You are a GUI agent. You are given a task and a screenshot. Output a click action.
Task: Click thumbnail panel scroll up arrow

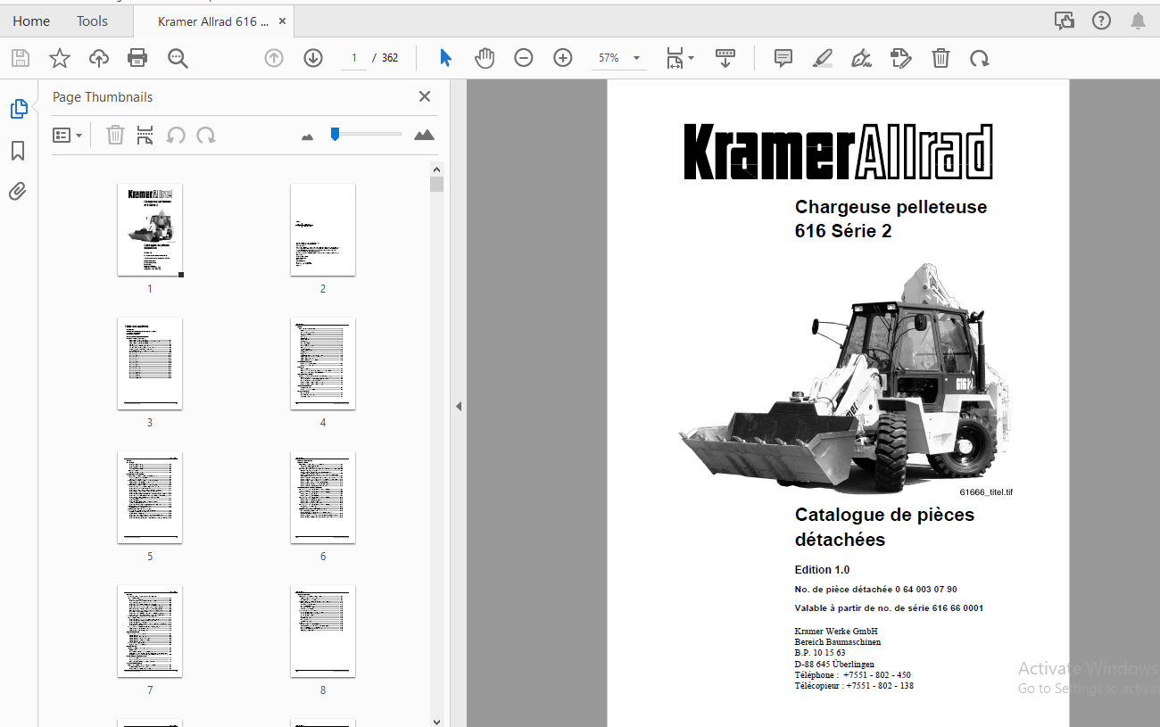pos(436,169)
